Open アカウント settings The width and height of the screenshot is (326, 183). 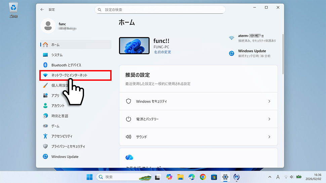[76, 106]
